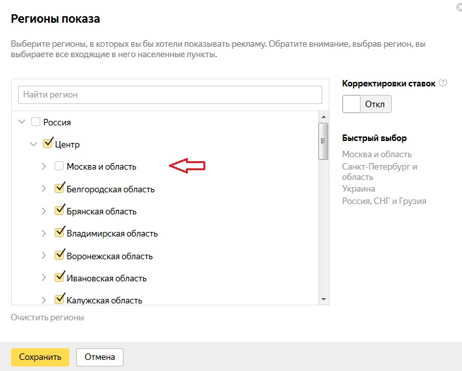The image size is (462, 371).
Task: Click the Воронежская область label
Action: [x=110, y=256]
